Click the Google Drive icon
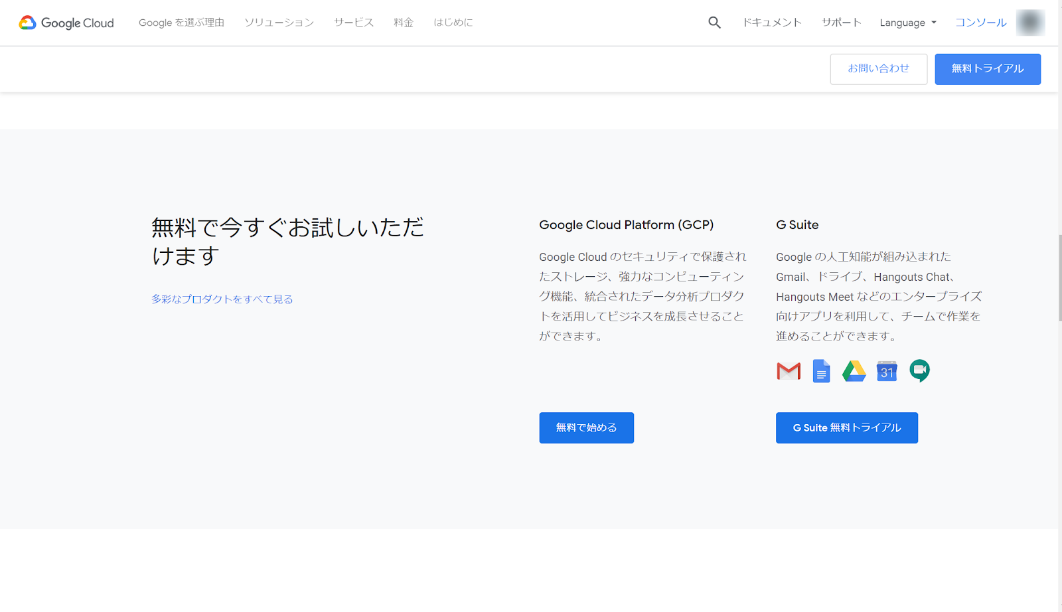 tap(854, 371)
